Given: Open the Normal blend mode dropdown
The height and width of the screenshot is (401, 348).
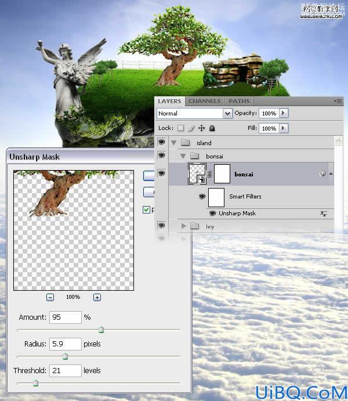Looking at the screenshot, I should pos(194,113).
